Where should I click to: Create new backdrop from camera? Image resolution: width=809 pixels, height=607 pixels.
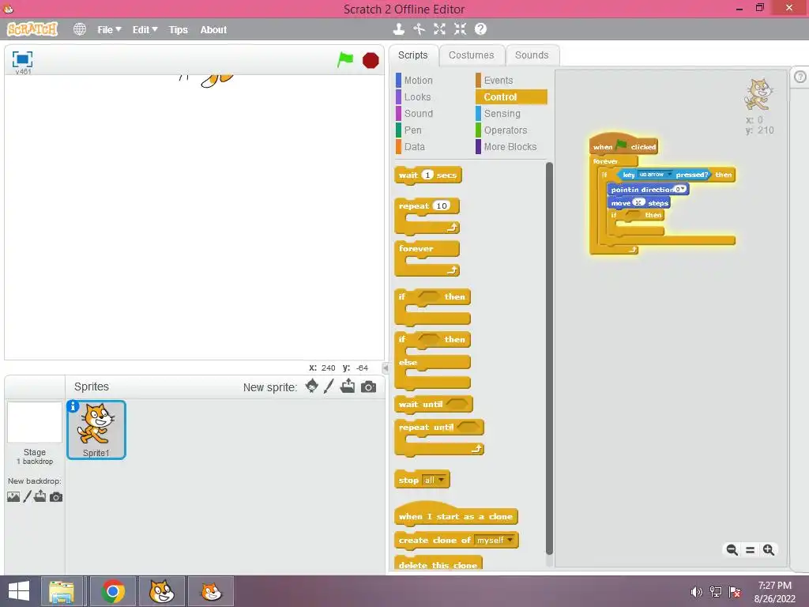tap(56, 497)
